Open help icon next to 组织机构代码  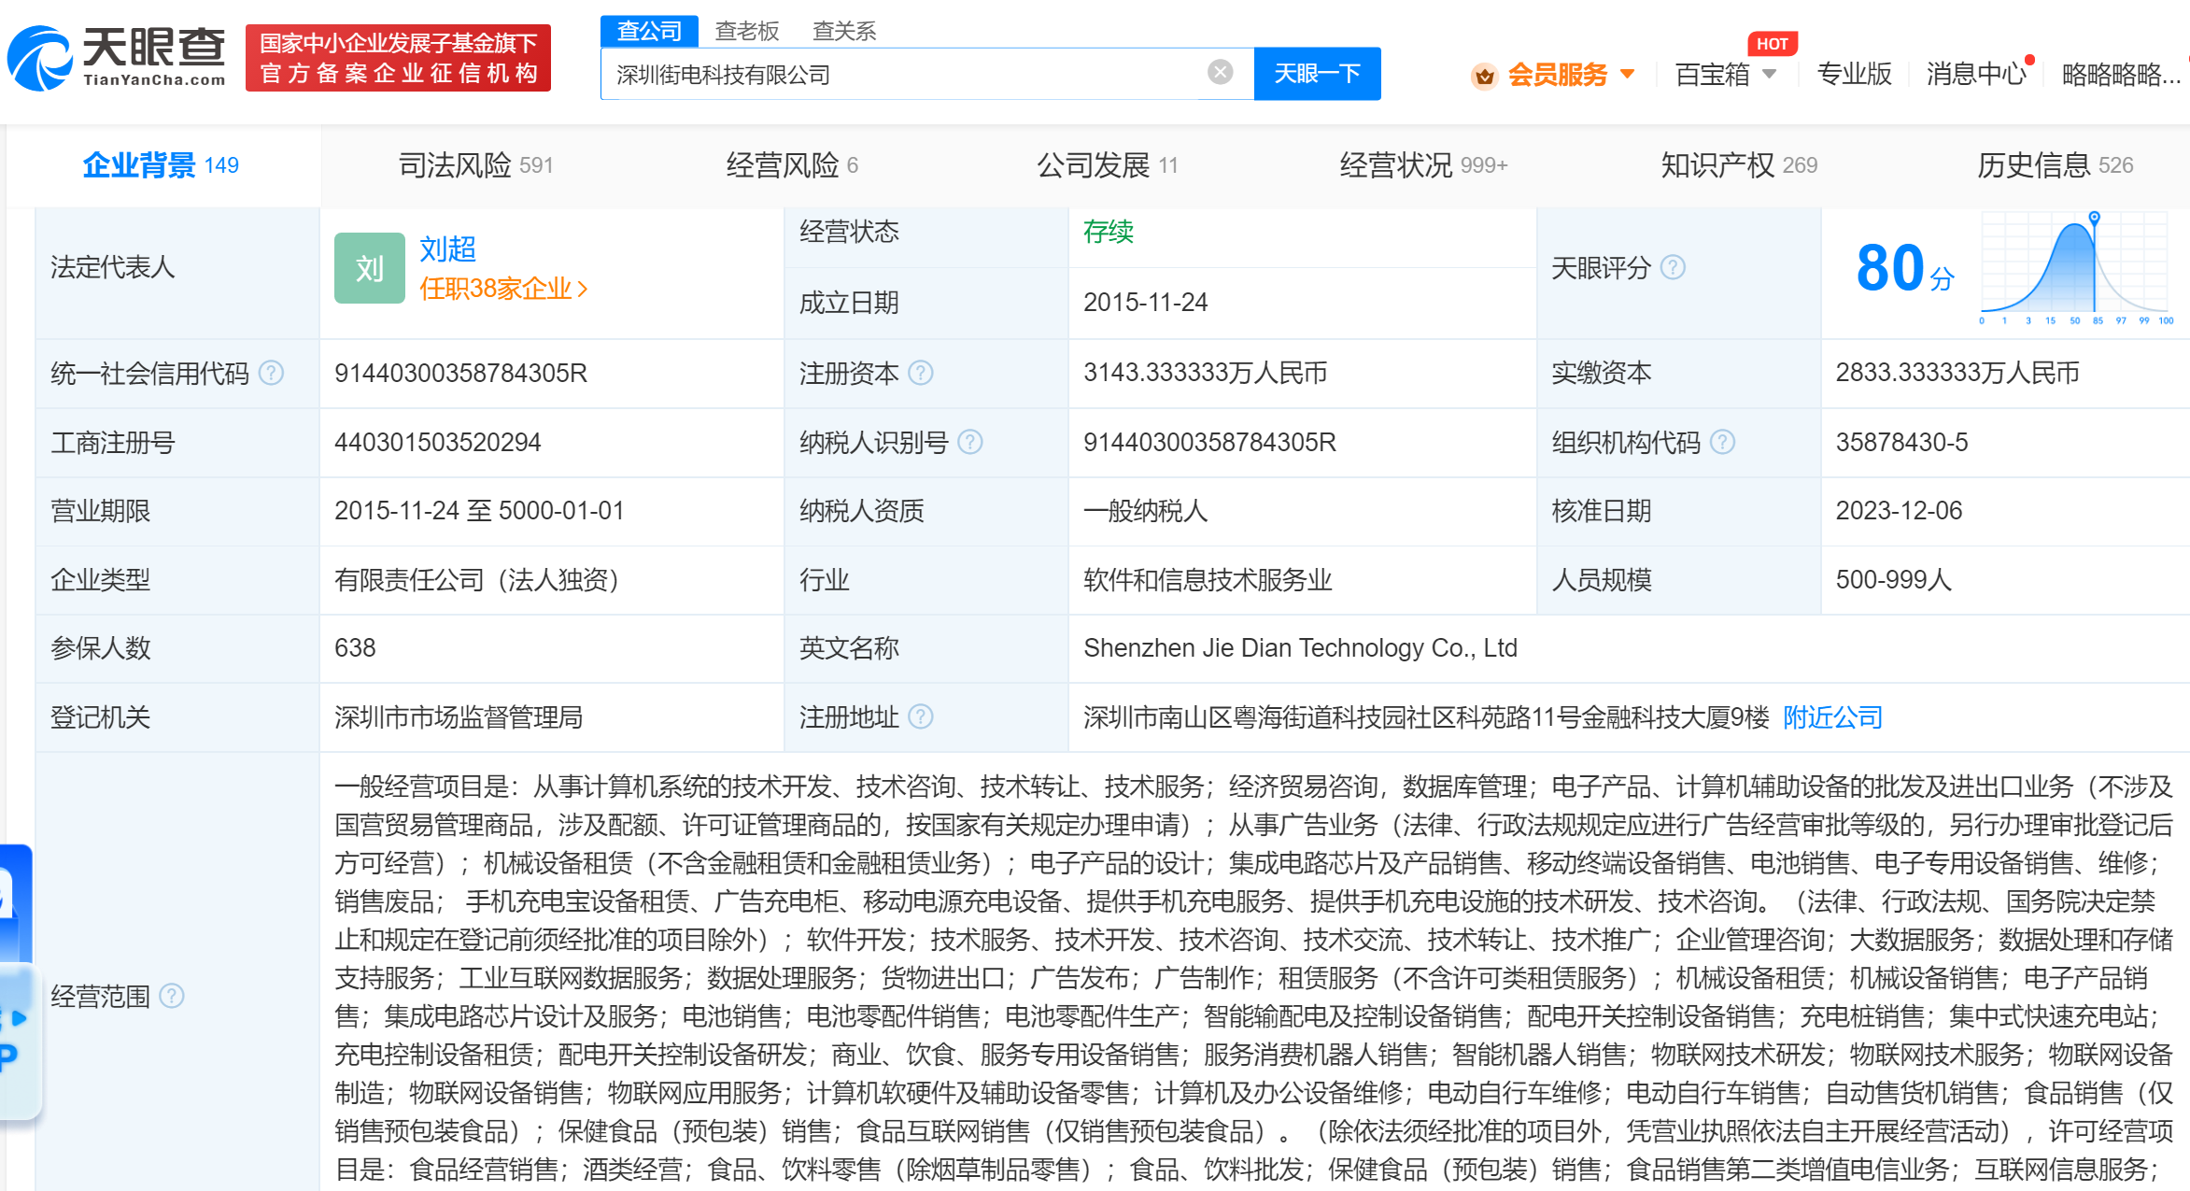coord(1722,442)
